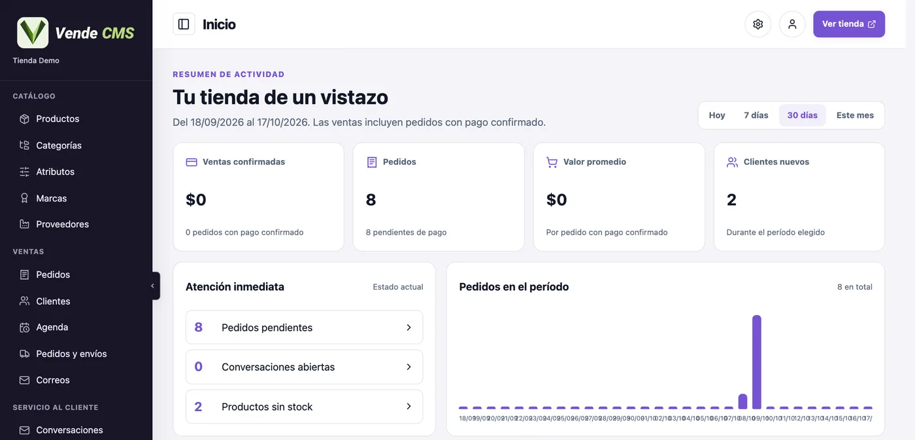
Task: Open the Pedidos pendientes chevron arrow
Action: [x=409, y=328]
